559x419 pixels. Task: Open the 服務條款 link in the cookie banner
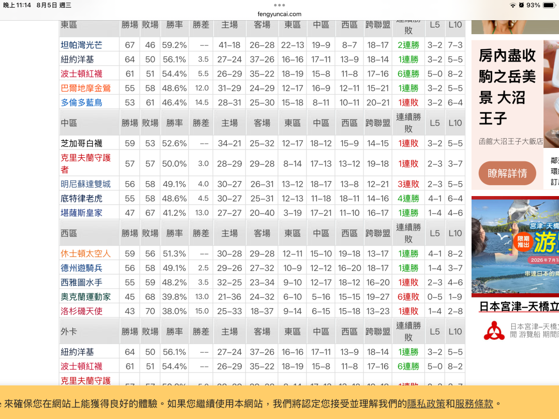474,403
